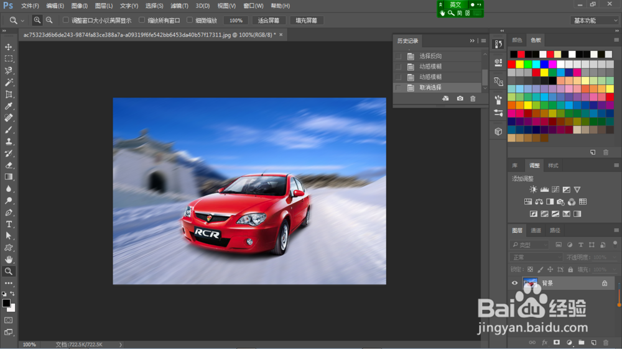
Task: Select the Blur tool
Action: [8, 189]
